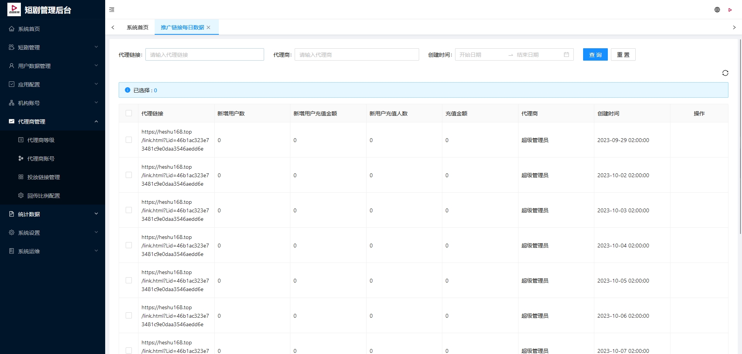Image resolution: width=742 pixels, height=354 pixels.
Task: Click the red play avatar icon
Action: (x=730, y=10)
